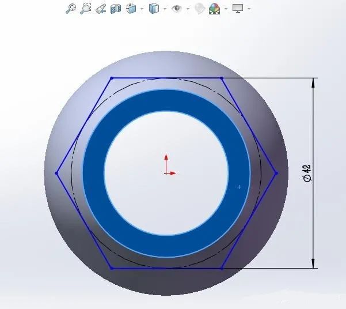
Task: Expand the View Settings dropdown arrow
Action: [x=249, y=9]
